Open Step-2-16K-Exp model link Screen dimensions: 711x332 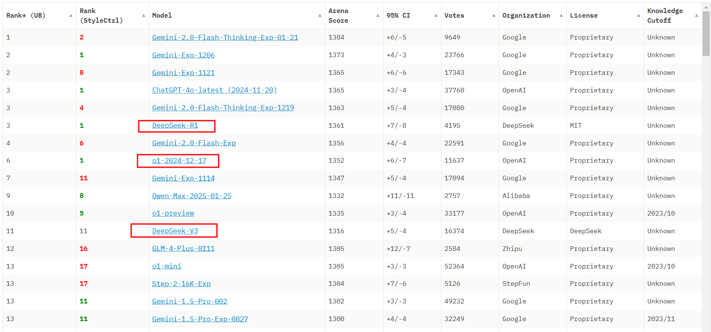pyautogui.click(x=181, y=284)
